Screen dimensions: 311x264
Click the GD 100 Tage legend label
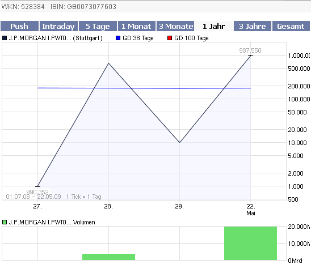(191, 38)
